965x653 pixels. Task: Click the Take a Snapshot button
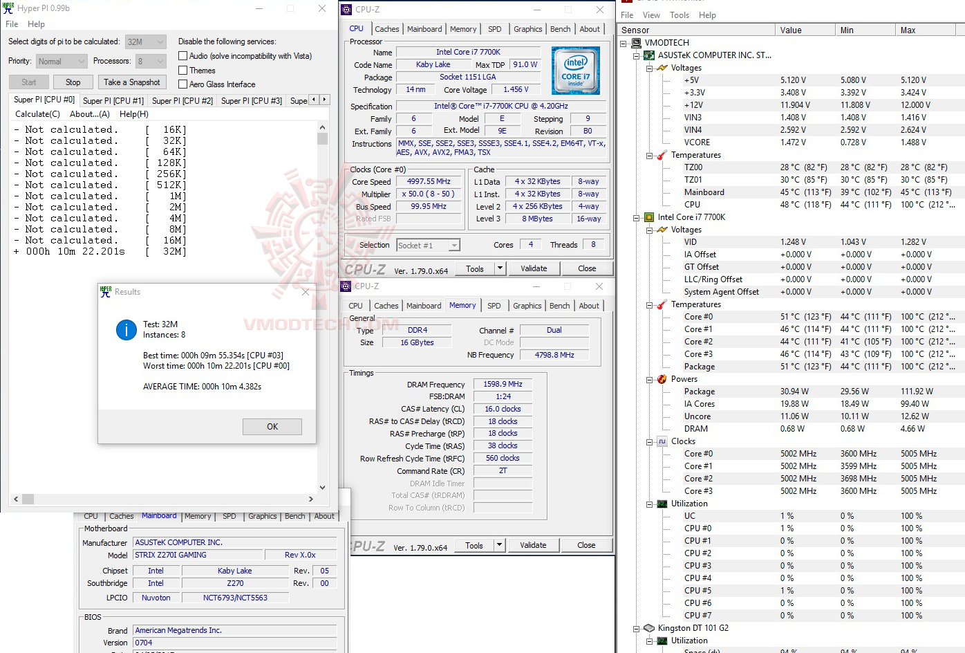(131, 82)
